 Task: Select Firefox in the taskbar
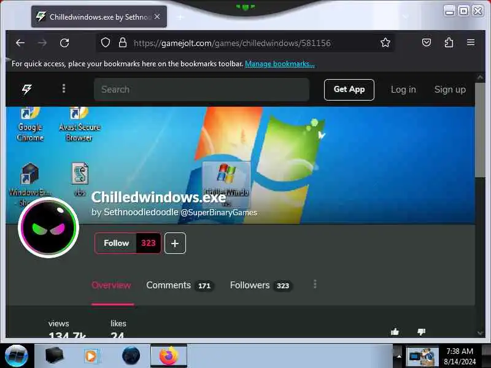[x=169, y=356]
